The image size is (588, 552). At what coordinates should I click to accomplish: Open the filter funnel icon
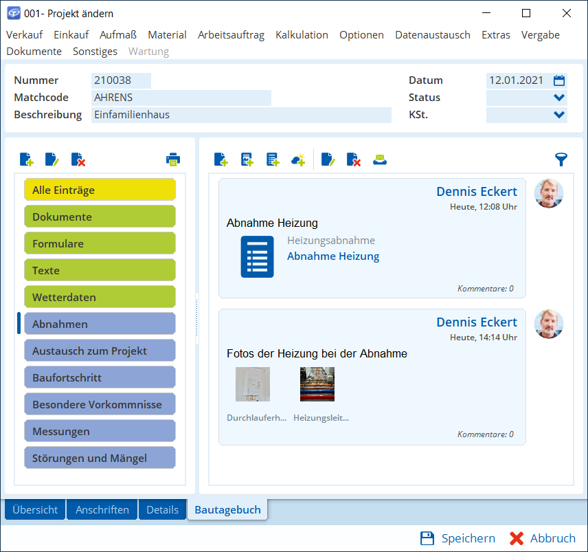click(561, 160)
